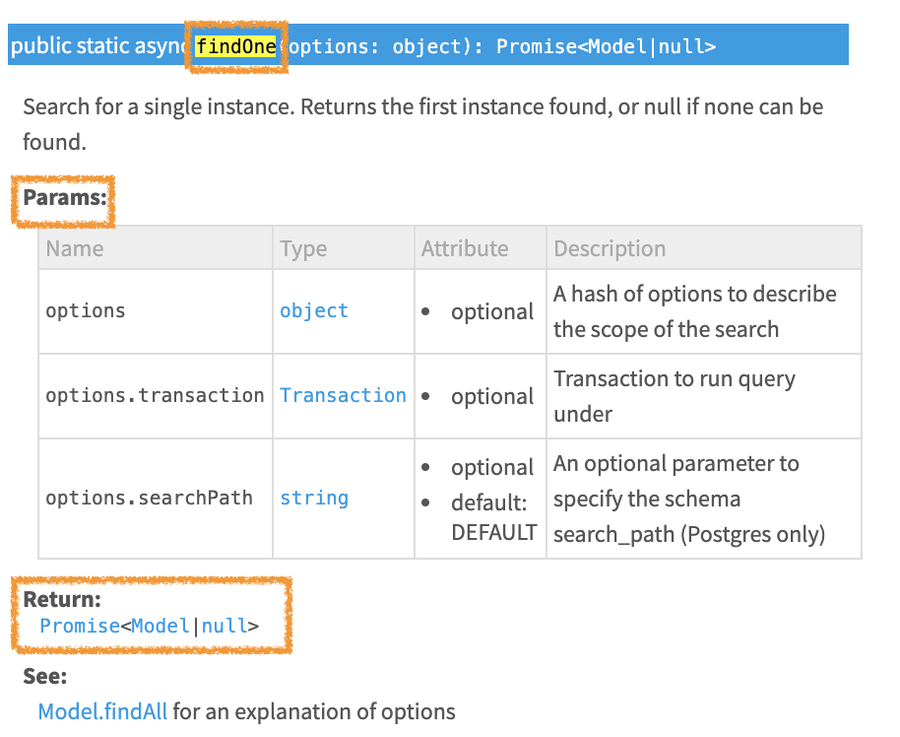Follow the null link in Return type
The image size is (900, 737).
pyautogui.click(x=224, y=626)
